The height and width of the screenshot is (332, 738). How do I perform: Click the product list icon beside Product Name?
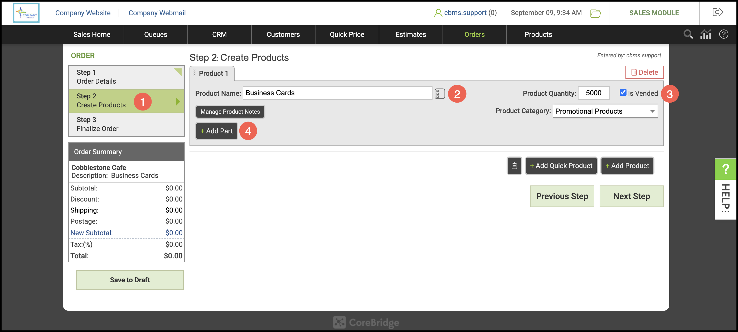[439, 94]
